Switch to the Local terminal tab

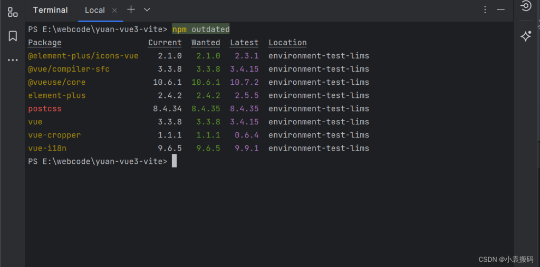95,10
